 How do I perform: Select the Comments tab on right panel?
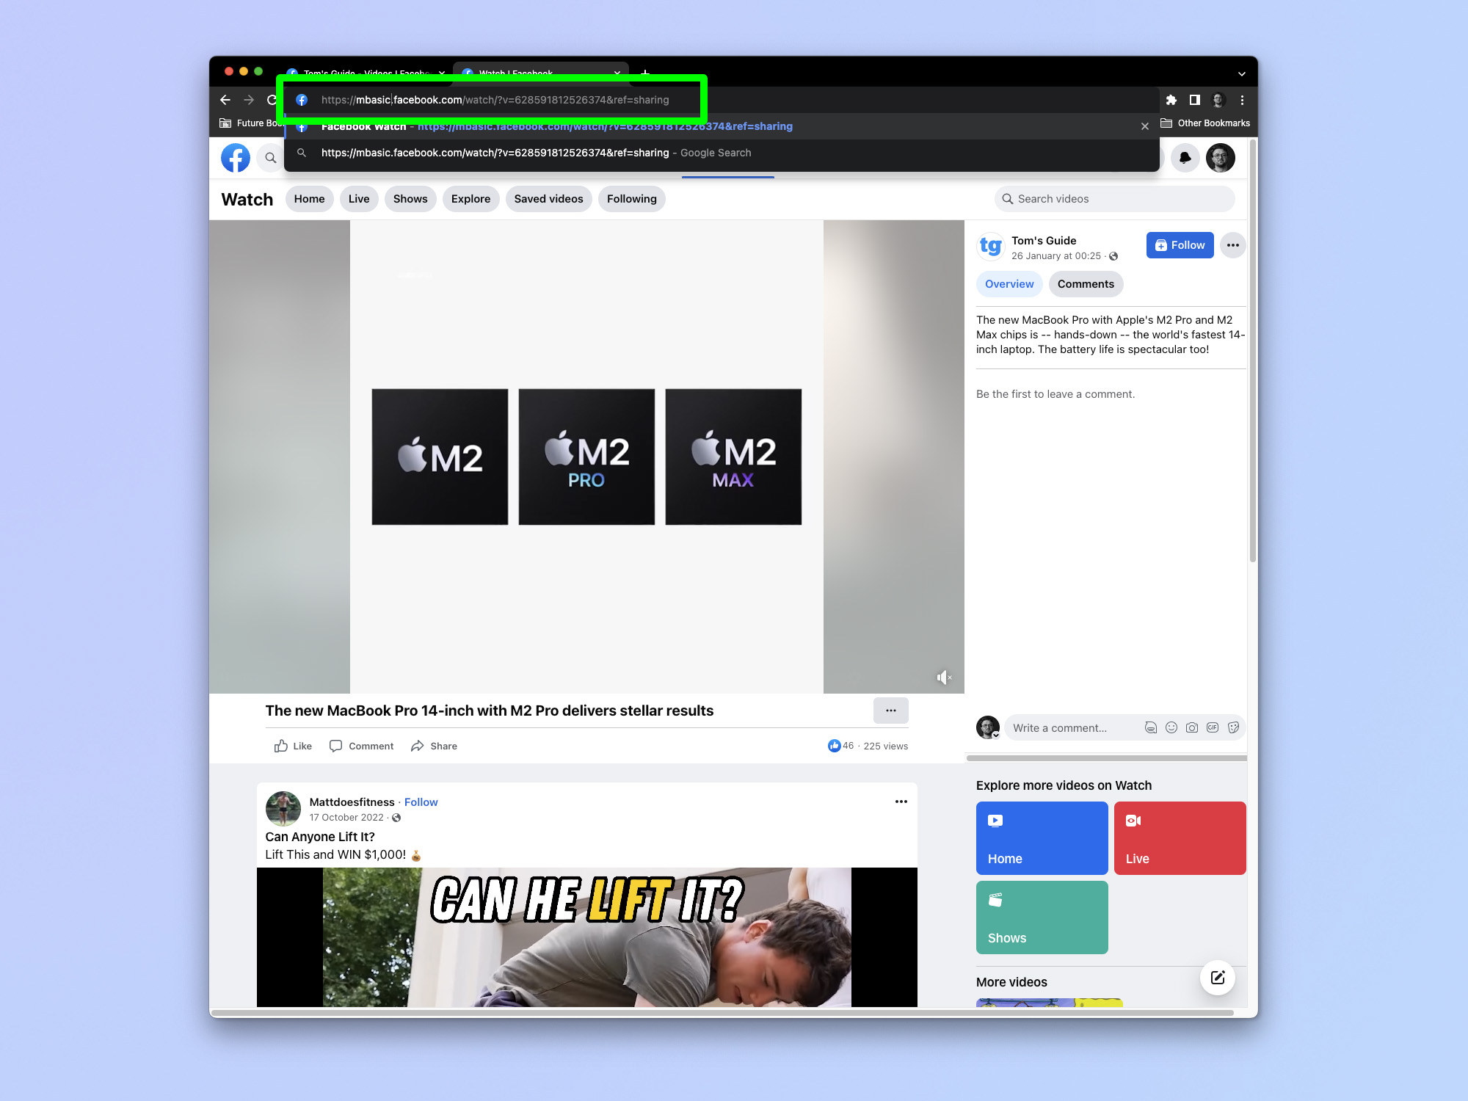(x=1086, y=283)
